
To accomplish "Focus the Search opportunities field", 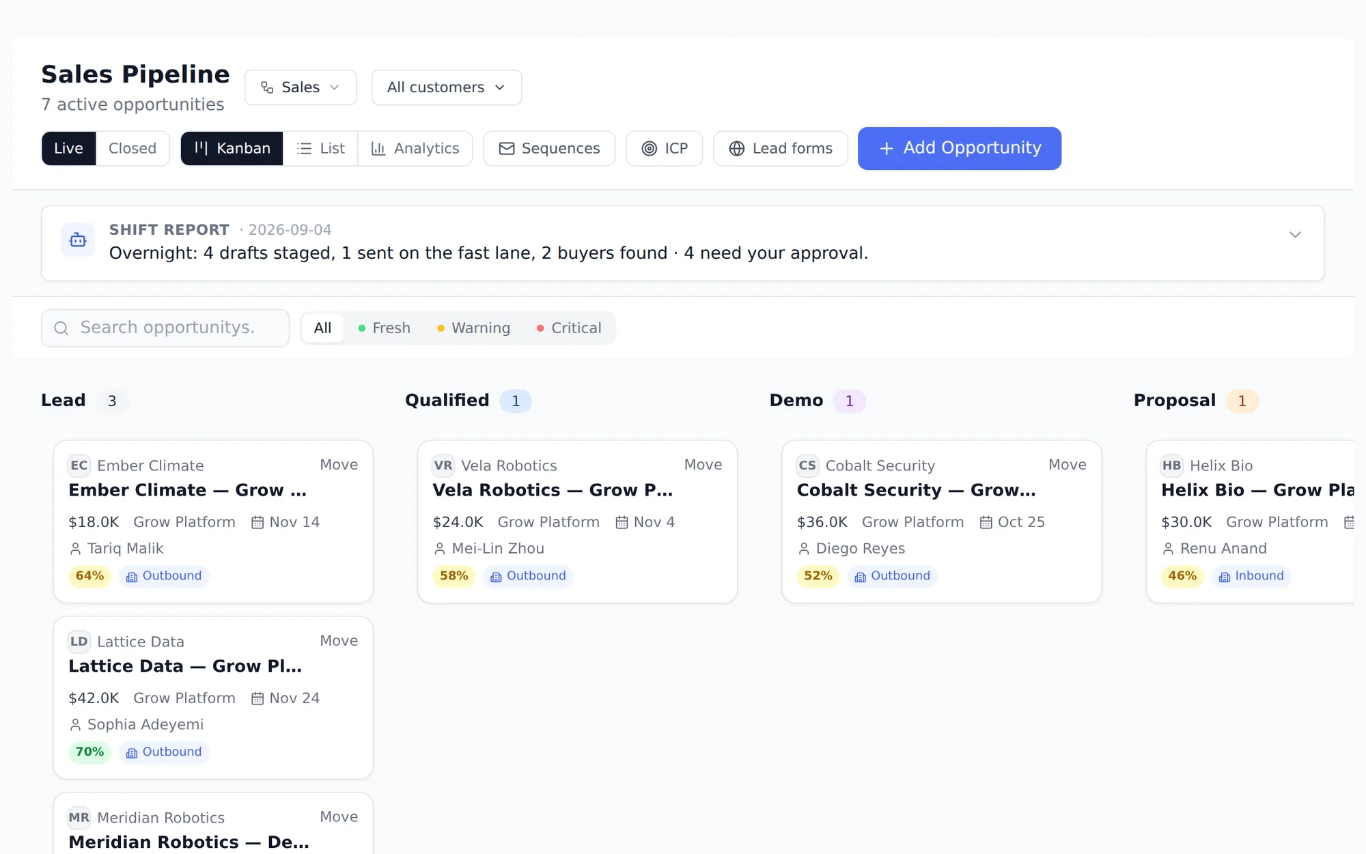I will coord(165,328).
